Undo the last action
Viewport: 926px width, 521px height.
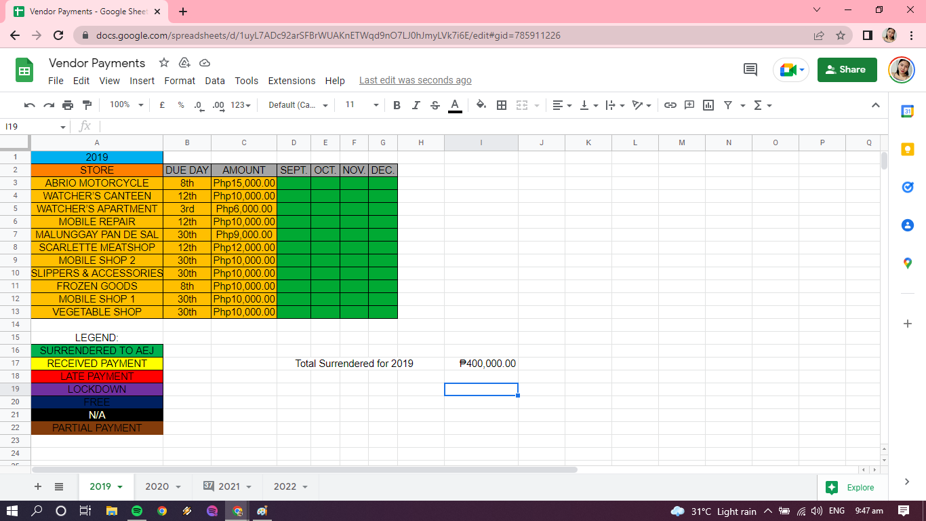pos(29,105)
